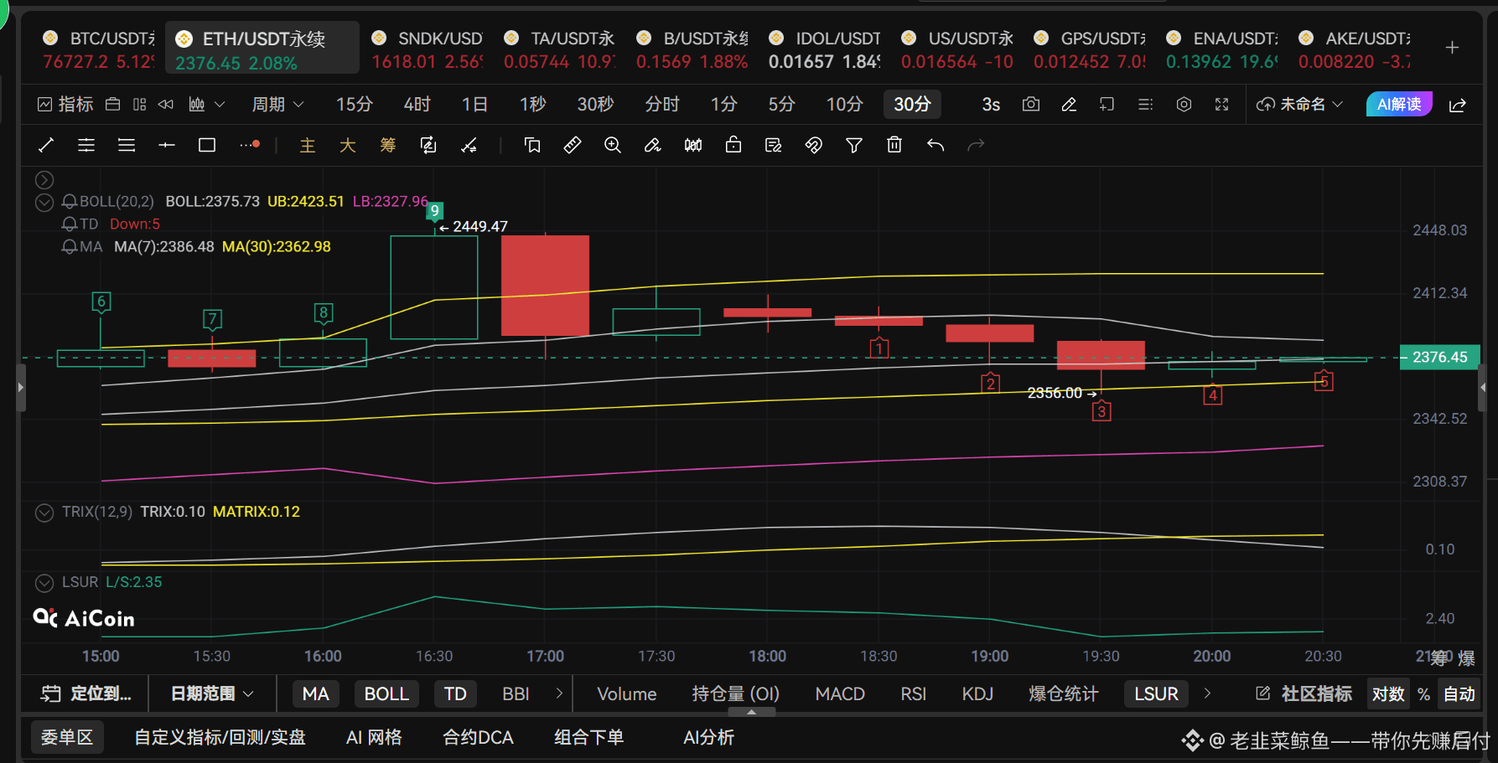The width and height of the screenshot is (1498, 763).
Task: Open the 未命名 layout dropdown
Action: (x=1300, y=105)
